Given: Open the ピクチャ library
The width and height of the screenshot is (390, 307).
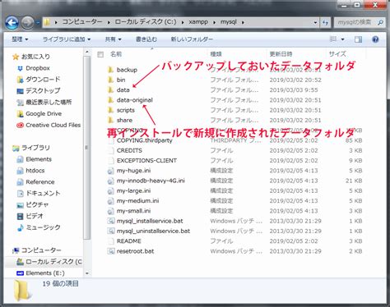Looking at the screenshot, I should 37,204.
